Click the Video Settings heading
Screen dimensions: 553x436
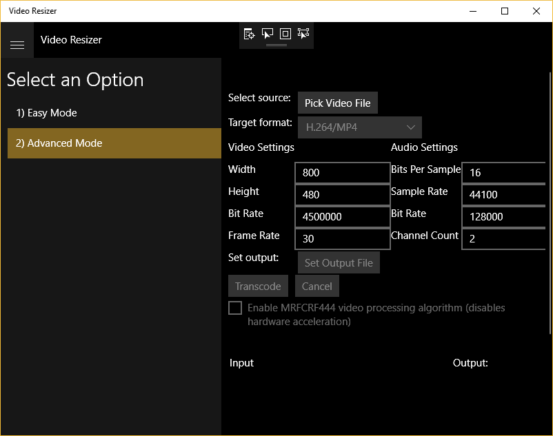click(x=261, y=147)
